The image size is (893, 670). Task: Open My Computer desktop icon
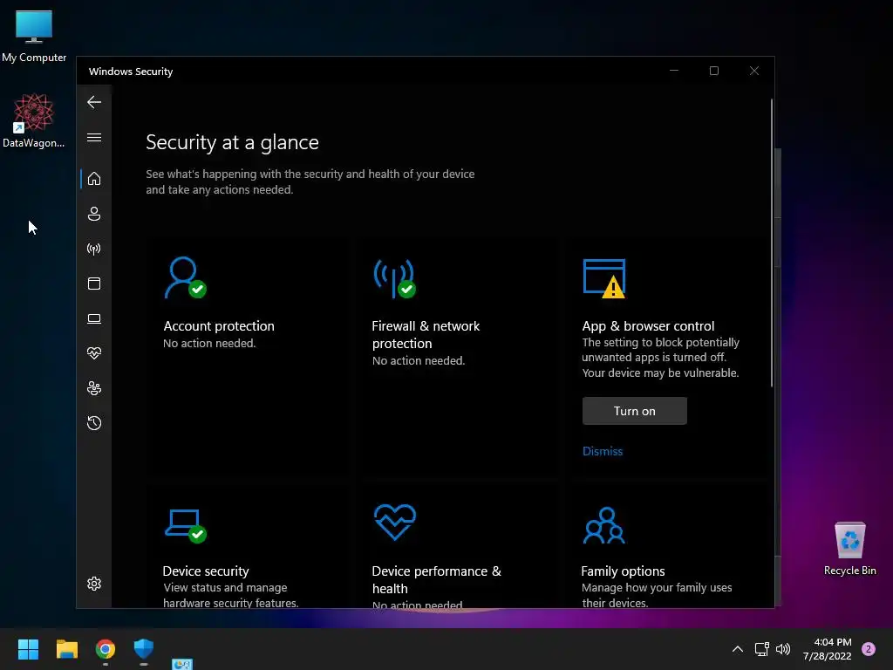tap(34, 37)
